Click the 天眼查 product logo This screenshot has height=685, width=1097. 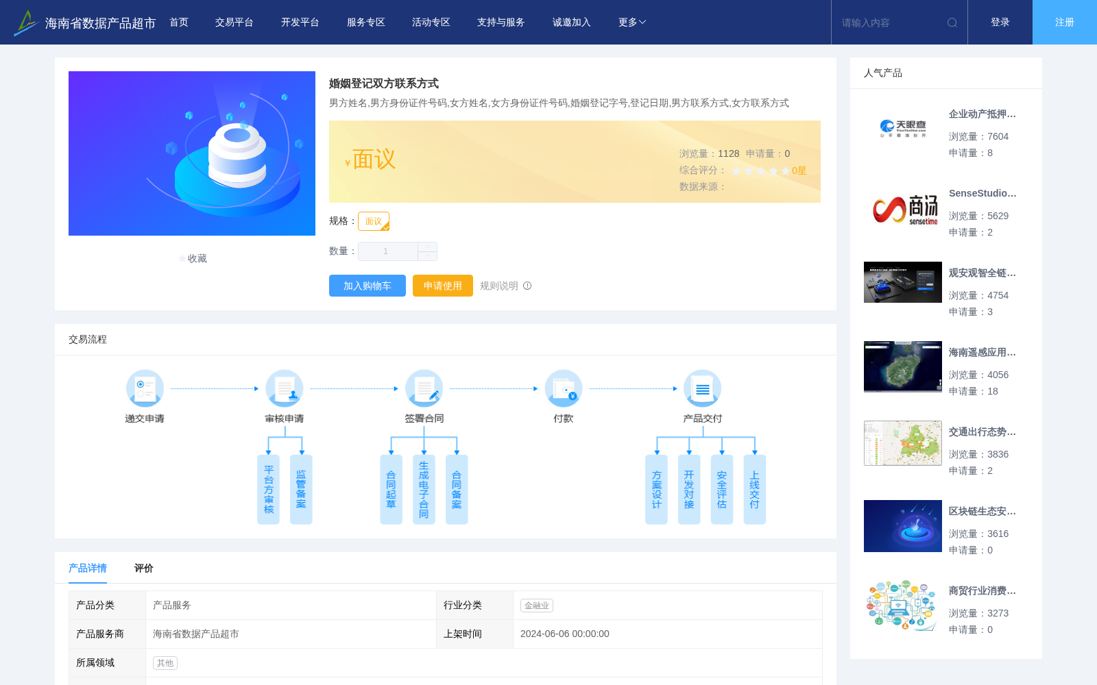(903, 129)
